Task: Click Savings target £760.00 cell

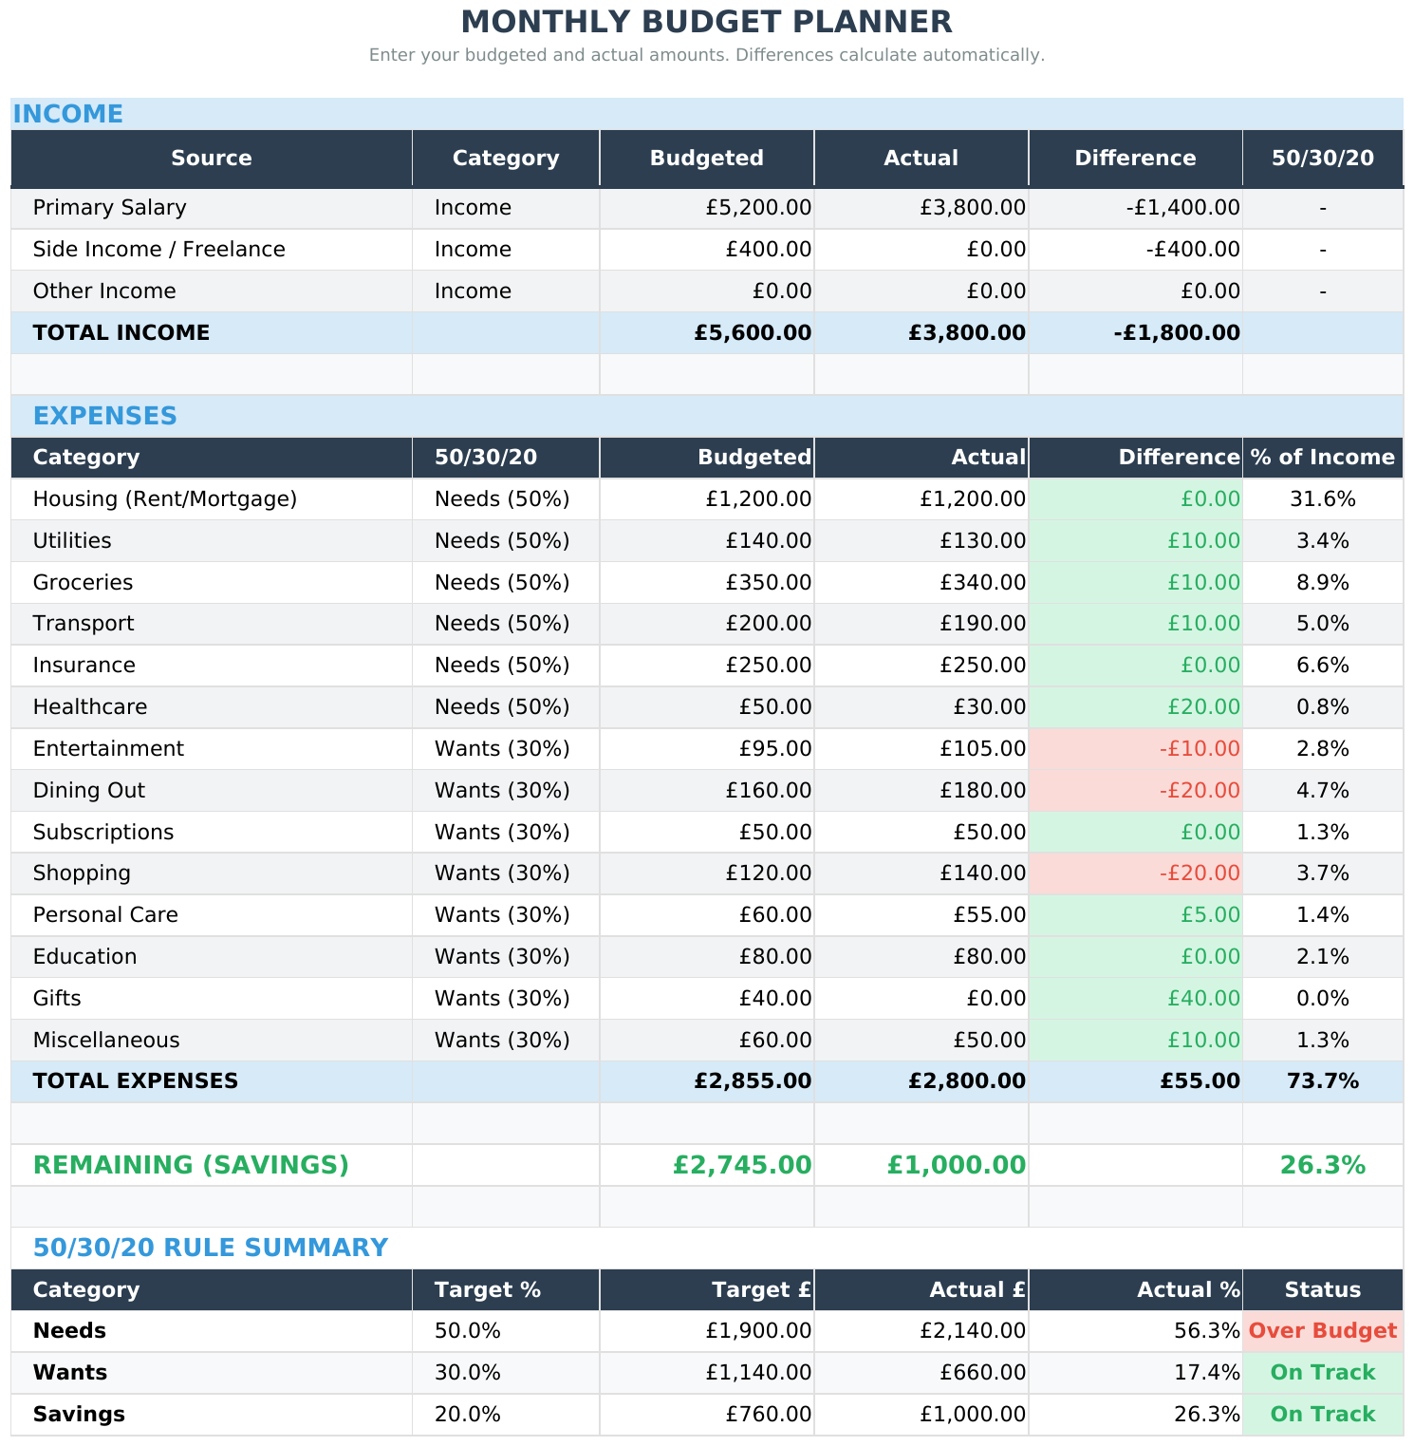Action: [707, 1415]
